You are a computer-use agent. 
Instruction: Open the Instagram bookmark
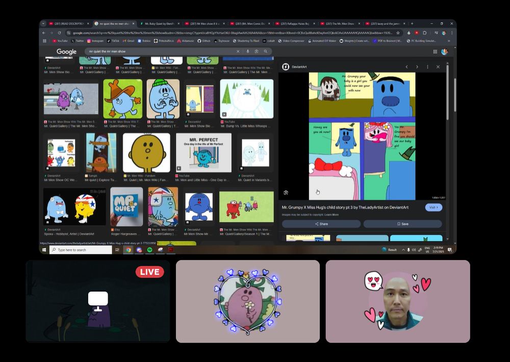(95, 41)
